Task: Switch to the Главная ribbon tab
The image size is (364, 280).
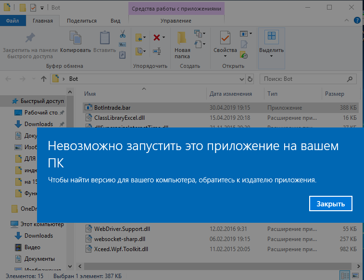Action: [x=43, y=21]
